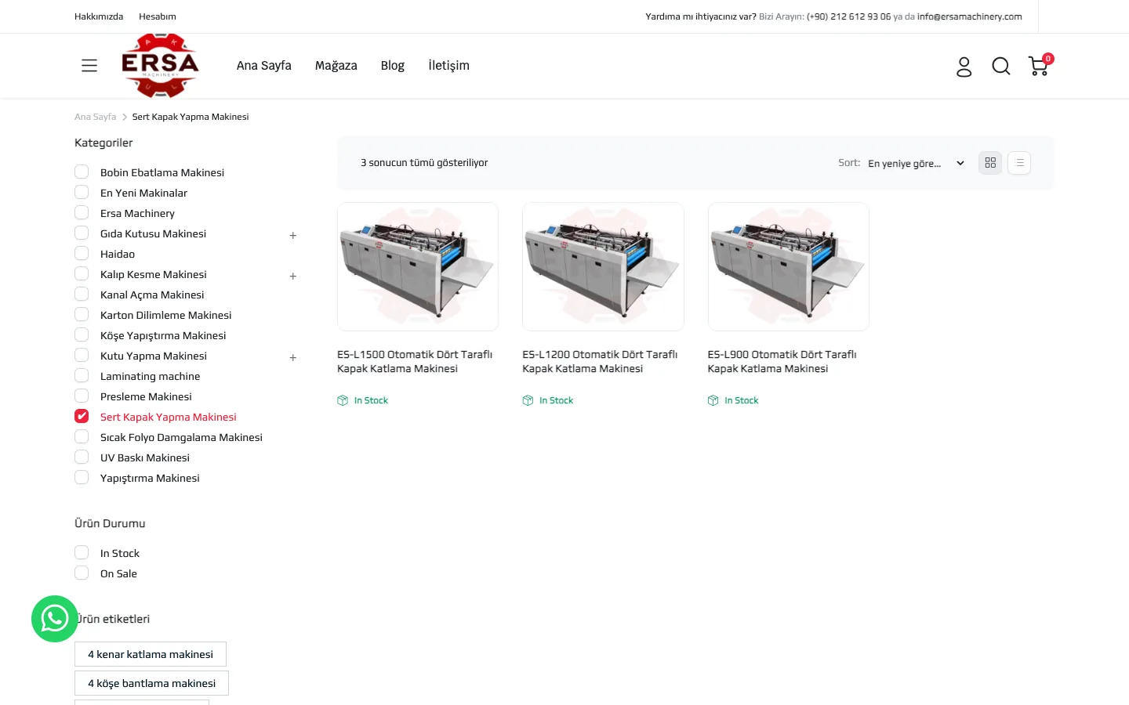Check the UV Baskı Makinesi category

click(x=82, y=457)
